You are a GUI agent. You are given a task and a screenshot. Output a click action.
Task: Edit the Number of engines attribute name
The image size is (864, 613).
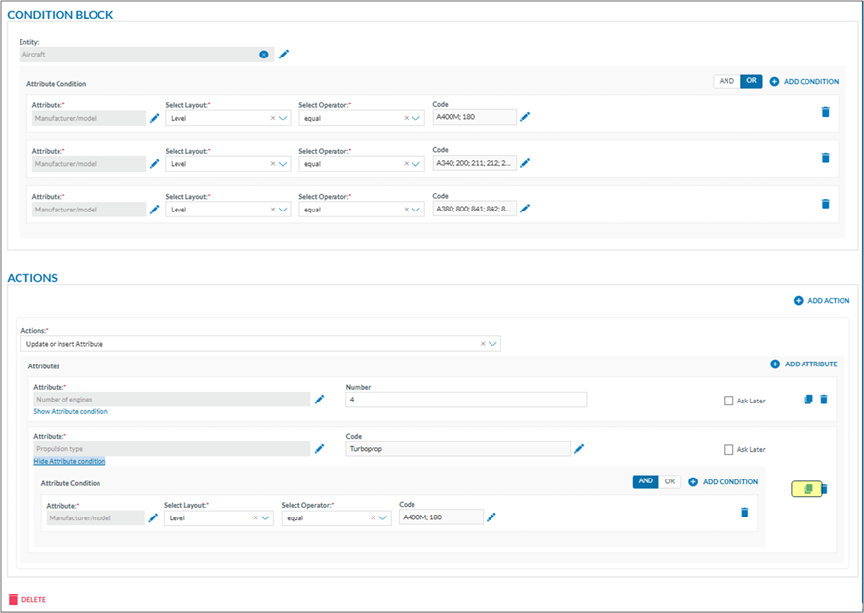coord(319,400)
